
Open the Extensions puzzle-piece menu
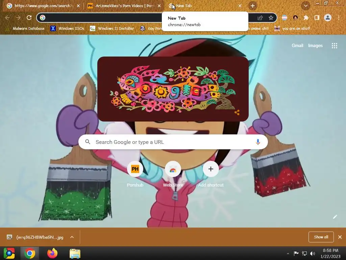pyautogui.click(x=306, y=18)
